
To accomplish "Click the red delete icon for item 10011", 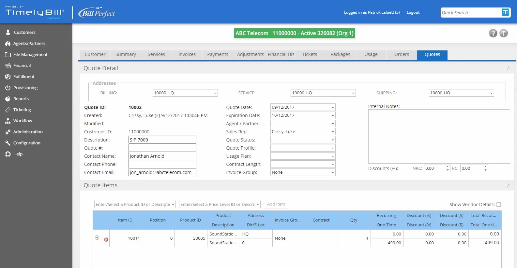I will pyautogui.click(x=106, y=239).
